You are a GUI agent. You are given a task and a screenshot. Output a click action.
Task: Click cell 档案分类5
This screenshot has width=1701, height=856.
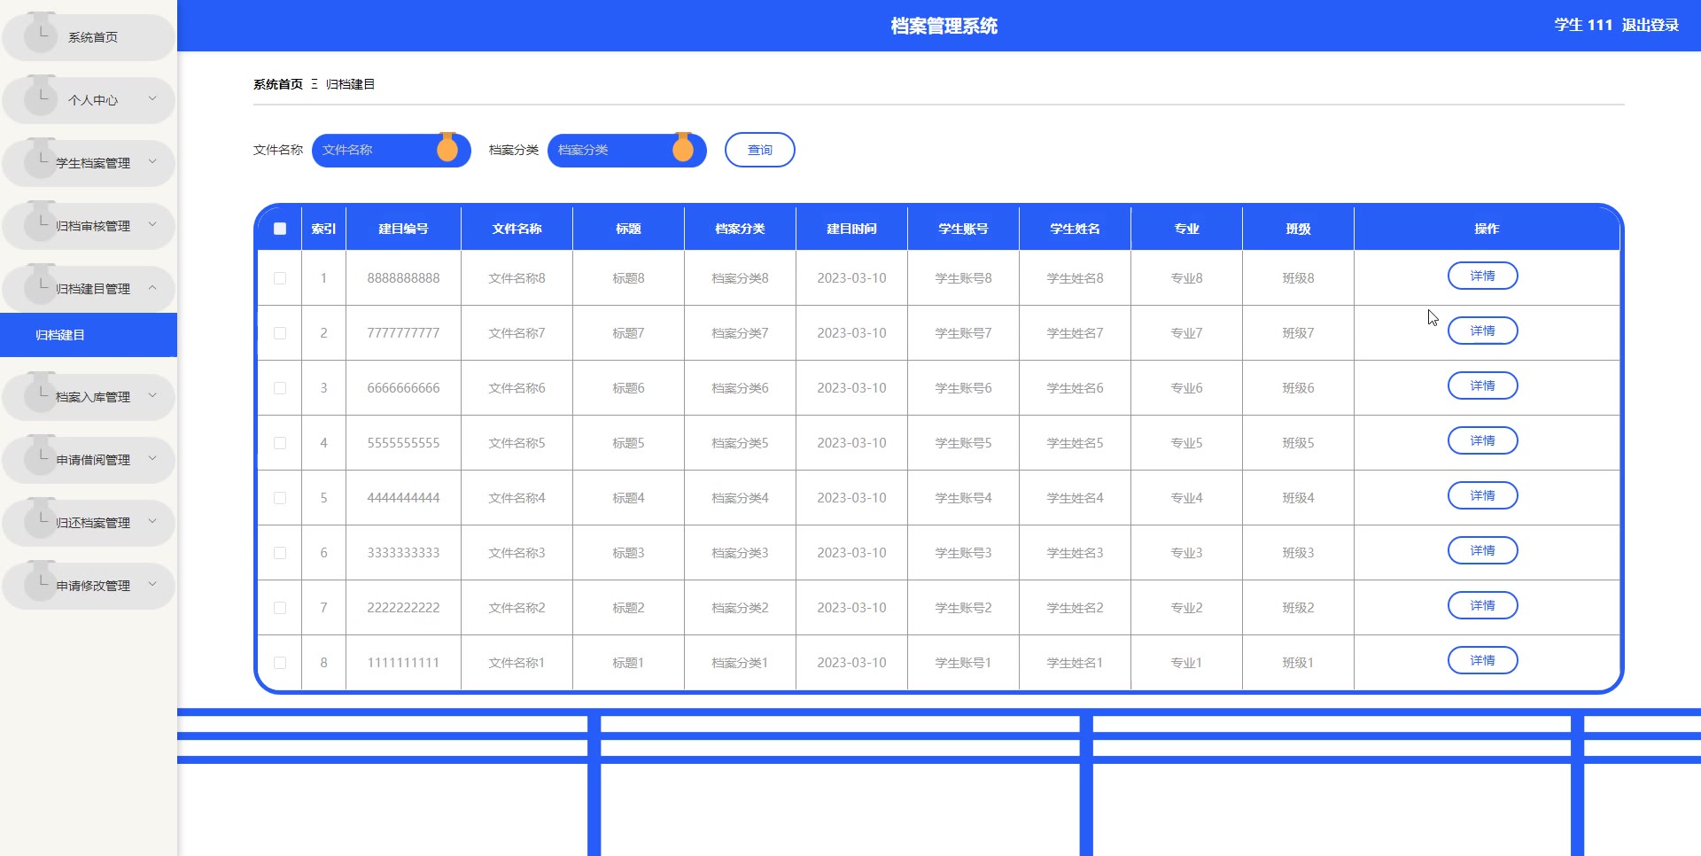click(741, 443)
